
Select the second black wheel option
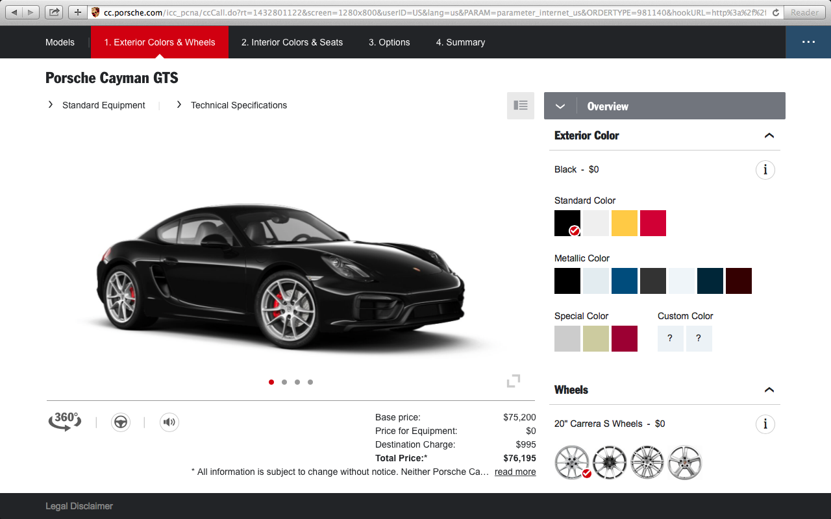tap(610, 462)
